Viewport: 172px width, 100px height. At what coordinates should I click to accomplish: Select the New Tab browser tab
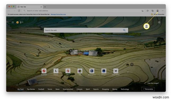30,7
